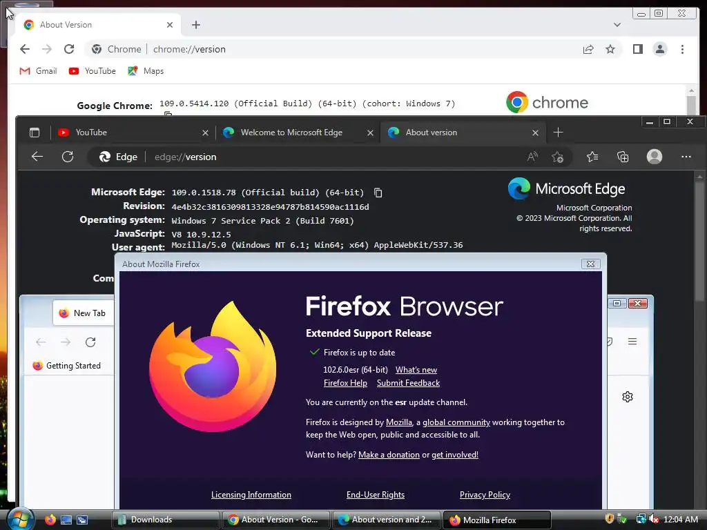The height and width of the screenshot is (530, 707).
Task: Open Edge's Settings and more menu
Action: click(x=686, y=157)
